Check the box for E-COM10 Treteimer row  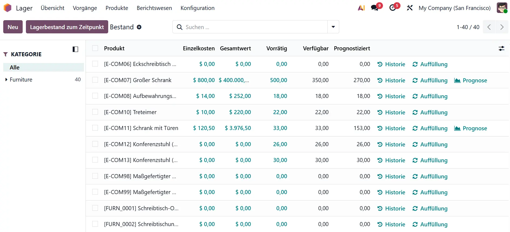pos(95,112)
